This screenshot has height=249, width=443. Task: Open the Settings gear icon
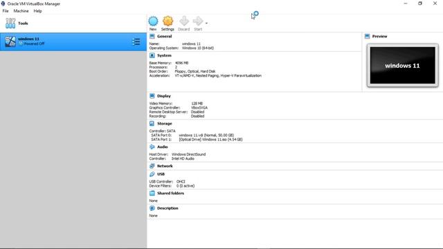click(168, 21)
